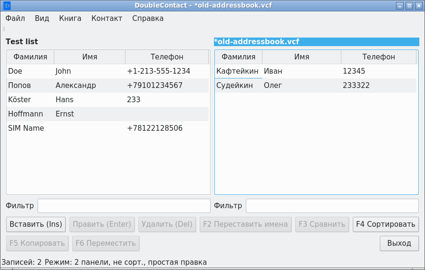Click the F3 Сравнить button

pyautogui.click(x=322, y=224)
